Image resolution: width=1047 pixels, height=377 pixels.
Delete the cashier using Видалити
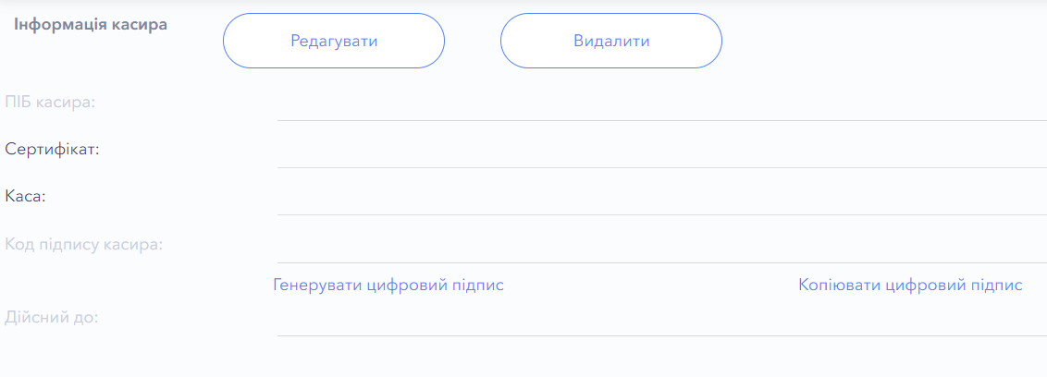[611, 41]
